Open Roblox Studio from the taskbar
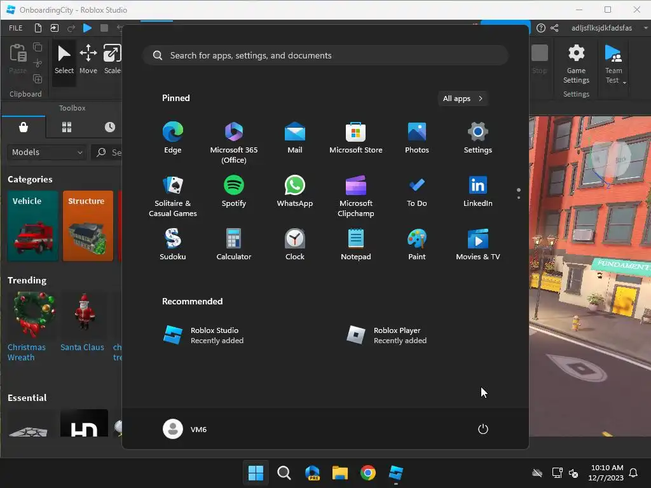 tap(395, 473)
